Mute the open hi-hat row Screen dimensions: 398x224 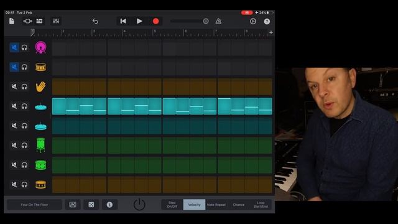[x=14, y=126]
